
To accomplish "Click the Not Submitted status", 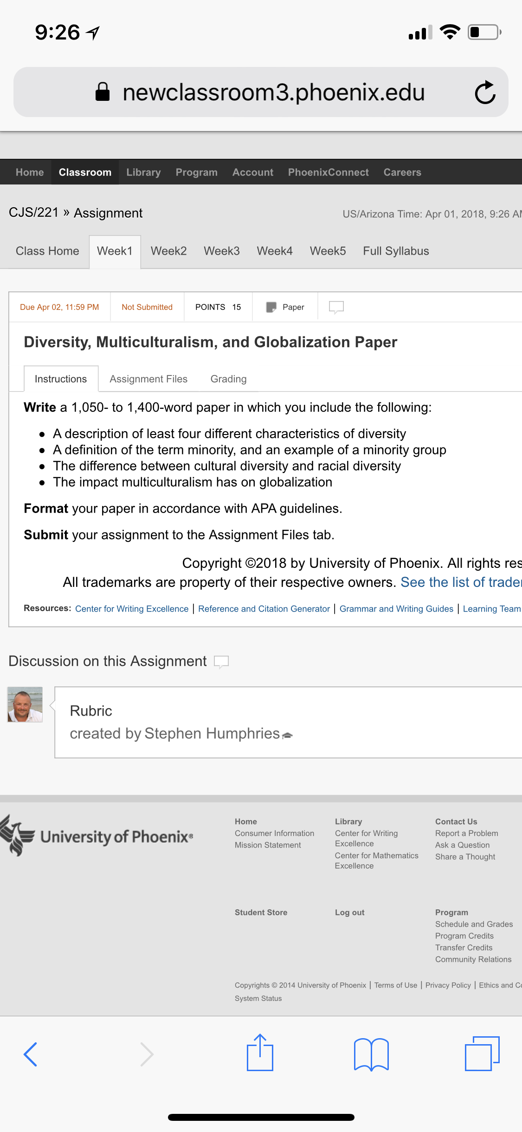I will (x=147, y=307).
